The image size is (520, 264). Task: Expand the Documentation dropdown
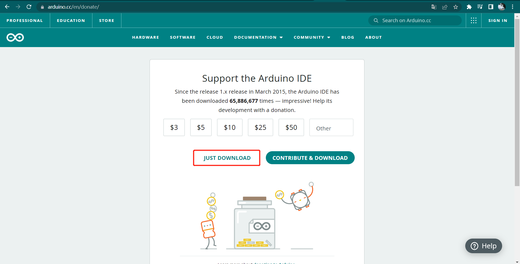point(258,37)
